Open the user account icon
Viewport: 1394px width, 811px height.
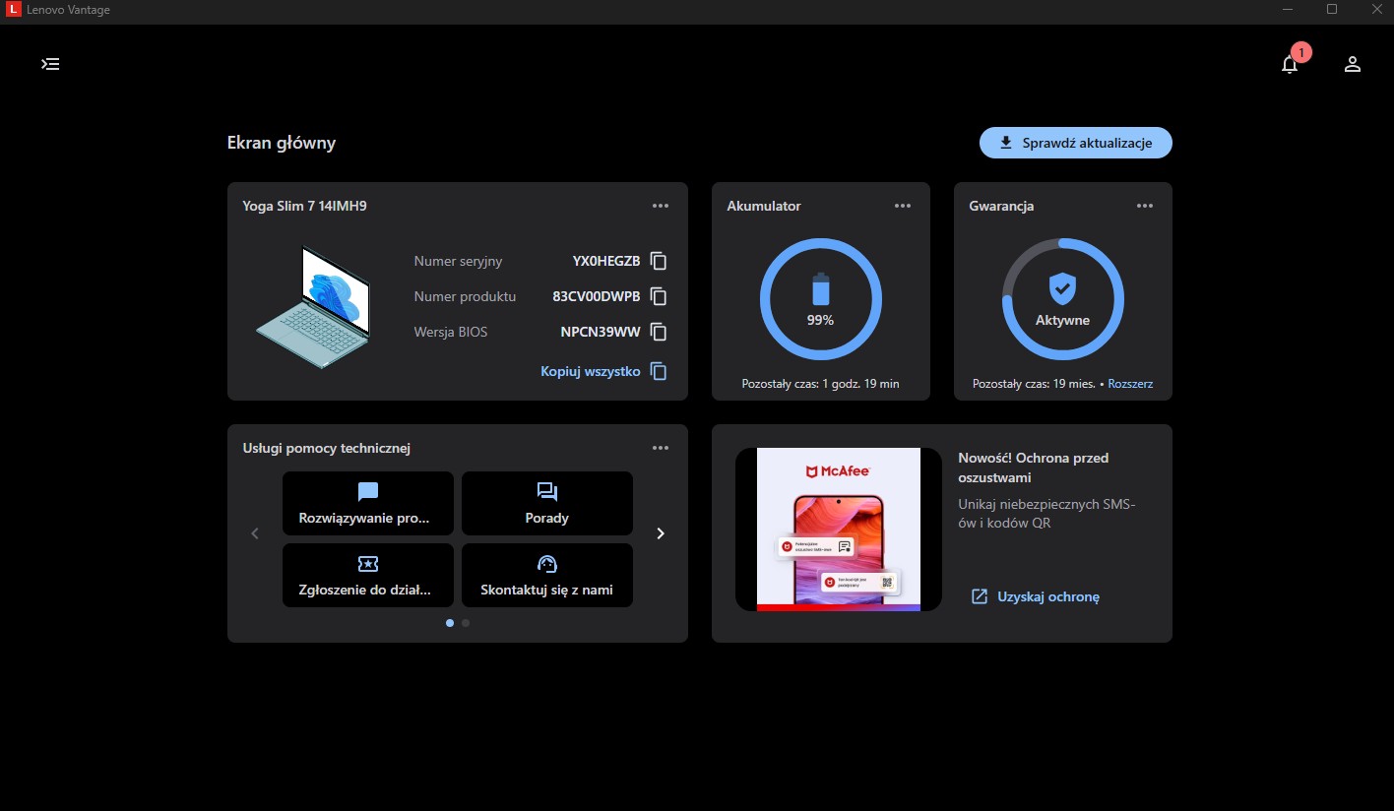1353,64
